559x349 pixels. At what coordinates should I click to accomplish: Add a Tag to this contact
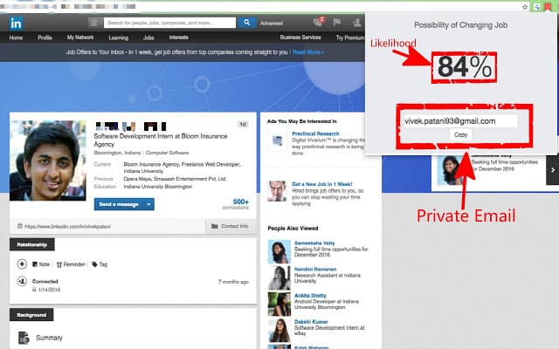(x=100, y=264)
